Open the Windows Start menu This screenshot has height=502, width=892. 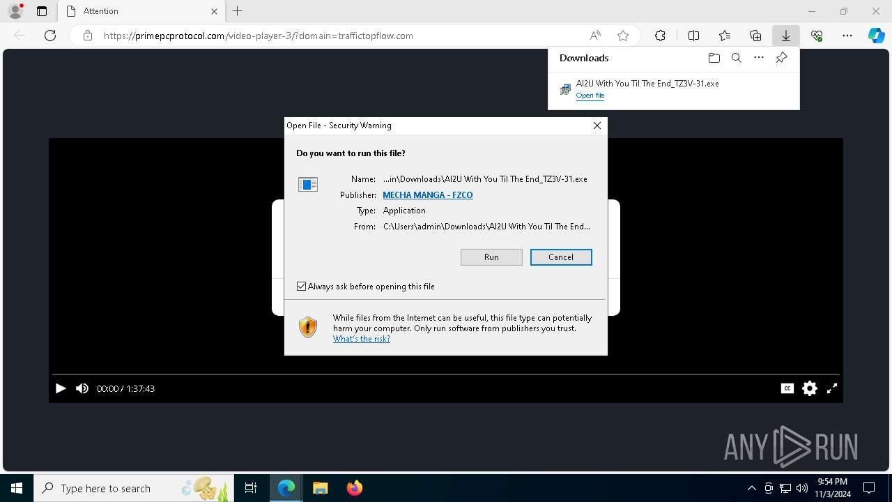pos(17,488)
